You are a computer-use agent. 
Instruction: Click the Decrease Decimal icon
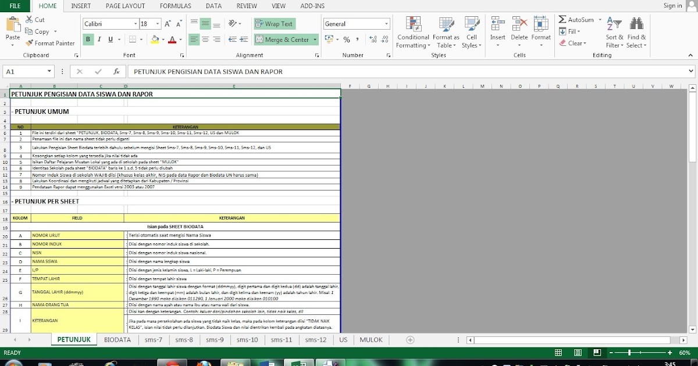(386, 40)
